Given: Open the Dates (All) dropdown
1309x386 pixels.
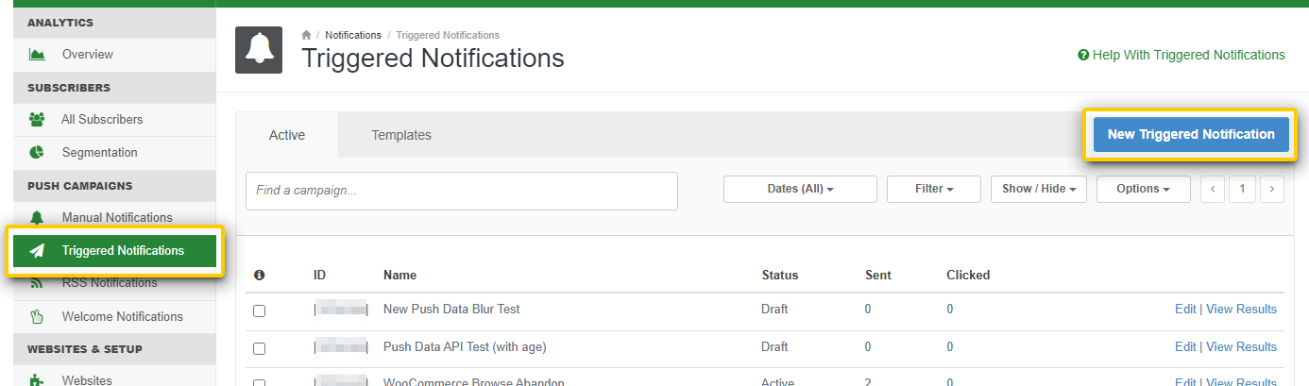Looking at the screenshot, I should tap(800, 189).
